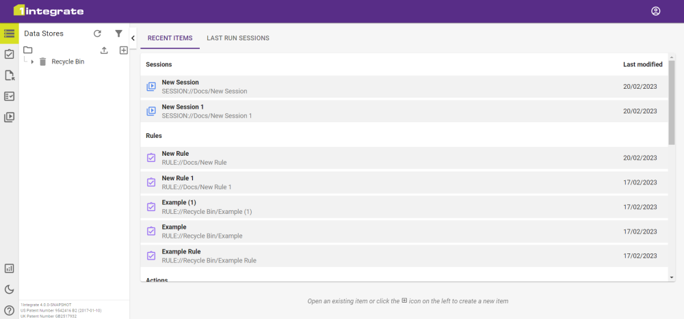This screenshot has width=684, height=319.
Task: Expand the Recycle Bin tree node
Action: pos(33,62)
